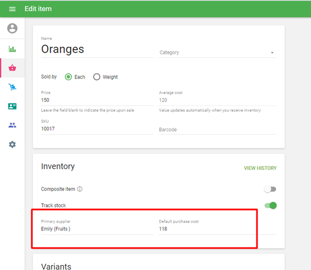The height and width of the screenshot is (270, 311).
Task: Open the settings gear icon
Action: click(12, 144)
